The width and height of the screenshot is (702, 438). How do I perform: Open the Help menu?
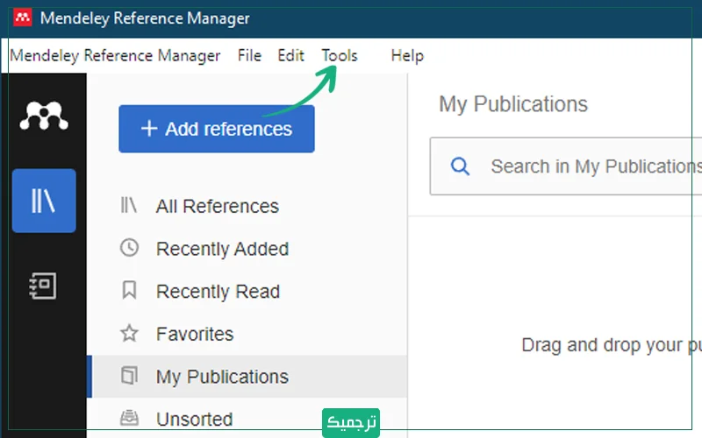pyautogui.click(x=407, y=55)
